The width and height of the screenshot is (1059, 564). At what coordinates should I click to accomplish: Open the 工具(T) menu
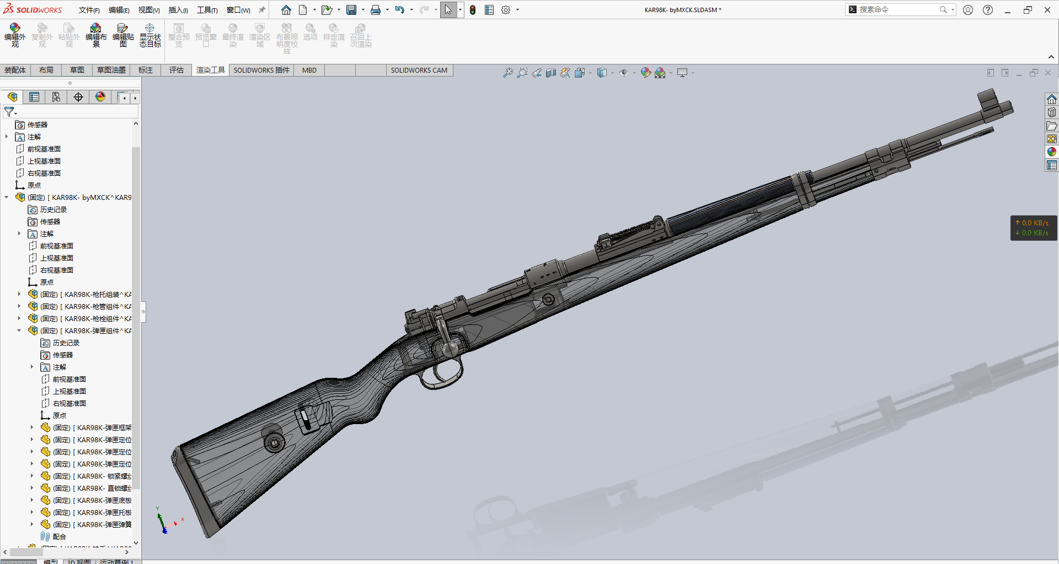coord(207,10)
